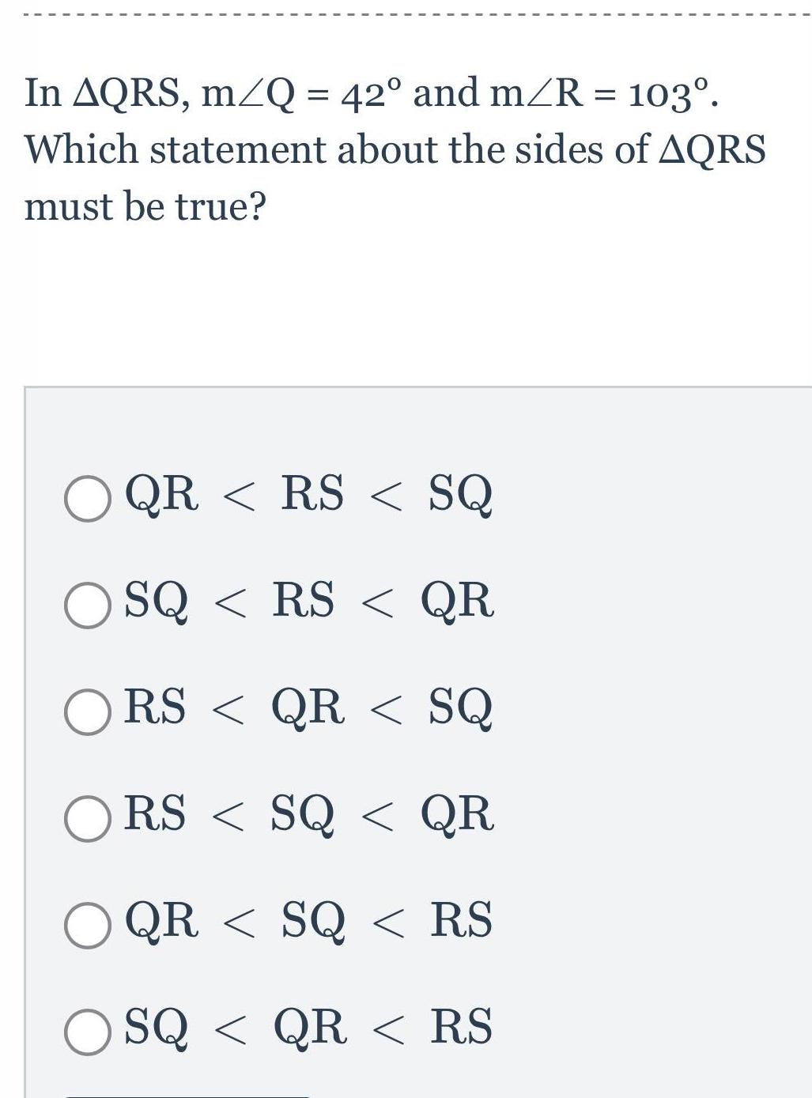Click the fourth answer's radio circle
Viewport: 812px width, 1098px height.
pyautogui.click(x=89, y=816)
